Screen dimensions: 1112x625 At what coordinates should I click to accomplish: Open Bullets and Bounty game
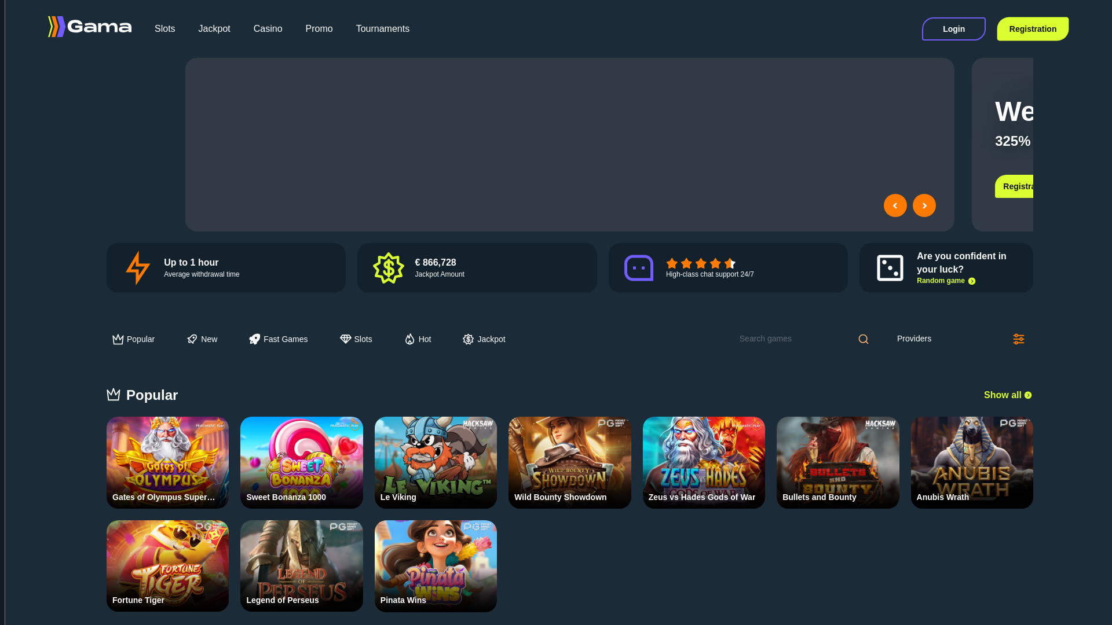[837, 462]
